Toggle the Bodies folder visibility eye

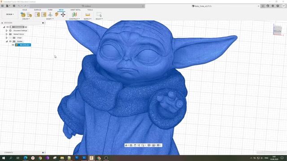10,42
